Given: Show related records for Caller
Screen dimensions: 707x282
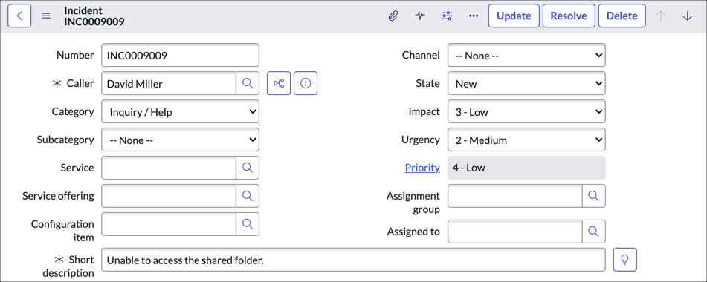Looking at the screenshot, I should pyautogui.click(x=279, y=83).
